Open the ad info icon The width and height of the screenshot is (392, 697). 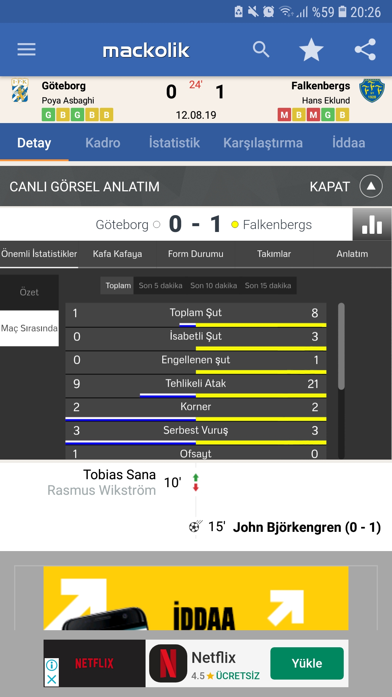(x=52, y=665)
